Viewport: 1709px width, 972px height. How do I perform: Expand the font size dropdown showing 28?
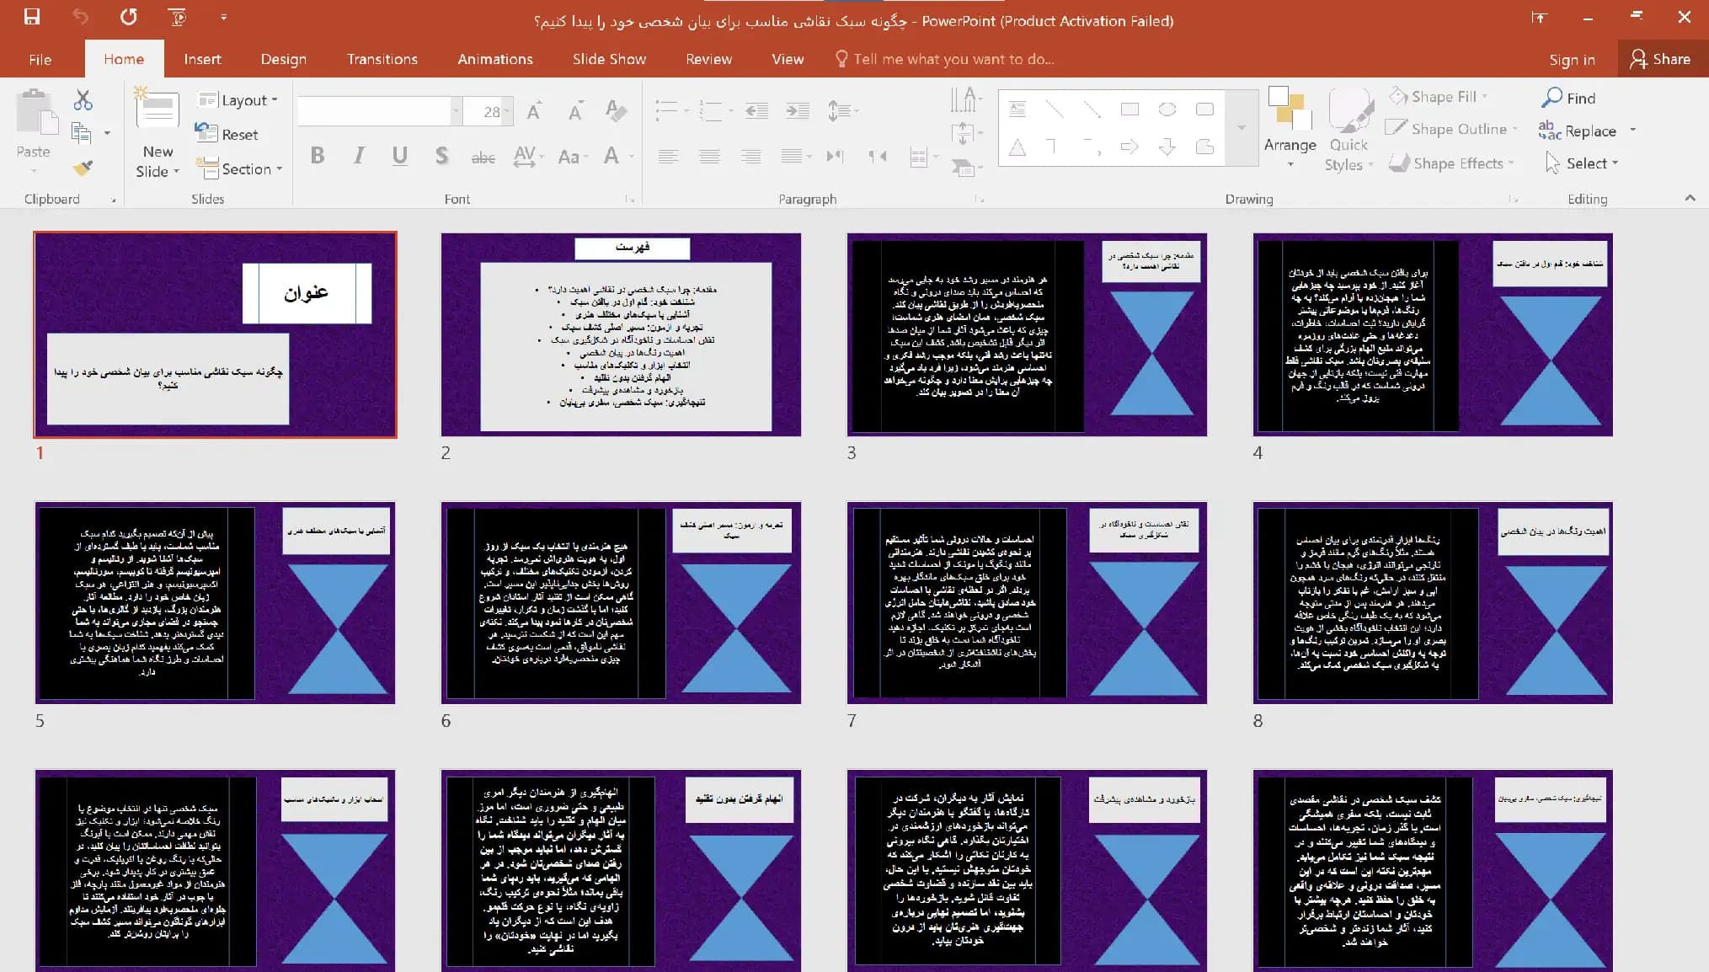pyautogui.click(x=508, y=111)
